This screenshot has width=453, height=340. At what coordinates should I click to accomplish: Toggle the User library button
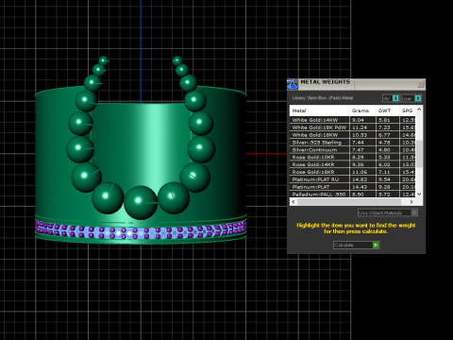tap(411, 98)
